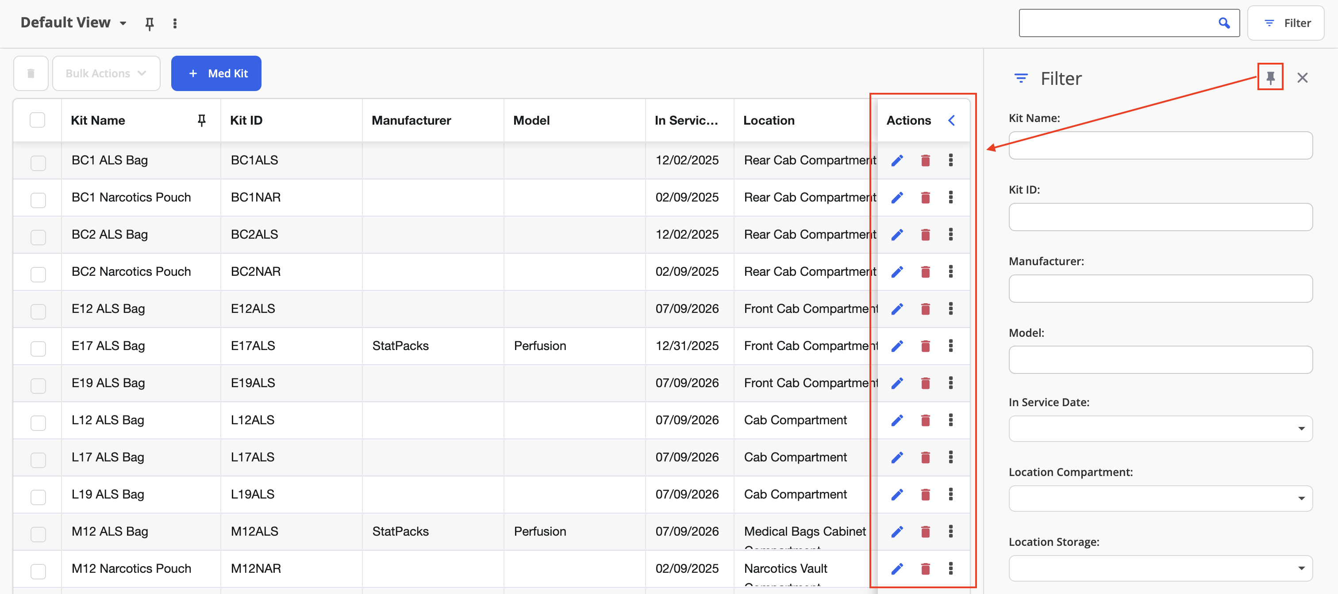Open the In Service Date filter dropdown
Screen dimensions: 1338x594
1161,429
